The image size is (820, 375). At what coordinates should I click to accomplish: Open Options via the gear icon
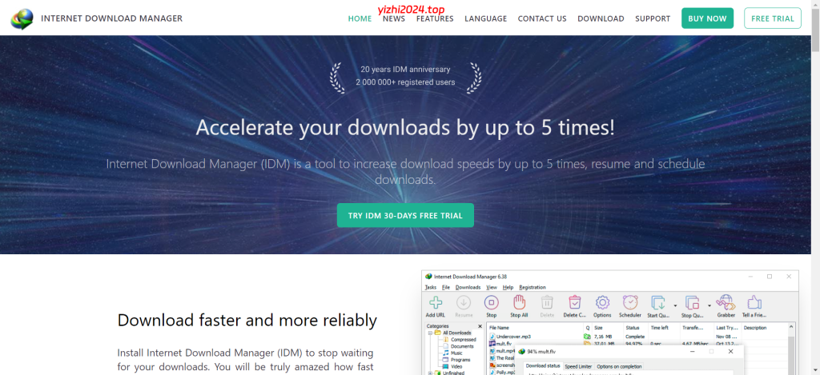[x=602, y=303]
